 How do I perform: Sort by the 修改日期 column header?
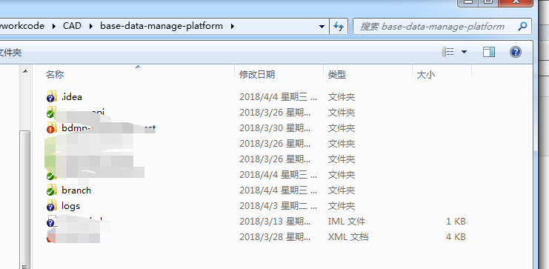tap(257, 74)
